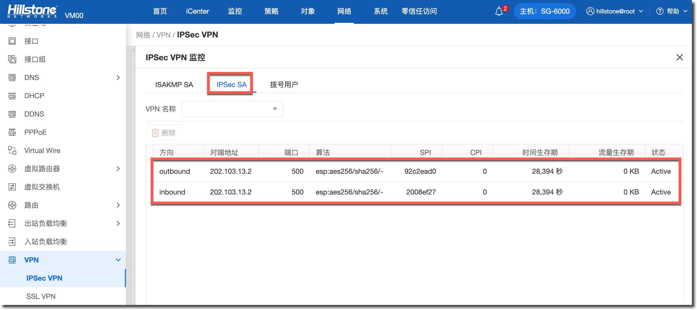
Task: Click the DHCP sidebar icon
Action: (12, 95)
